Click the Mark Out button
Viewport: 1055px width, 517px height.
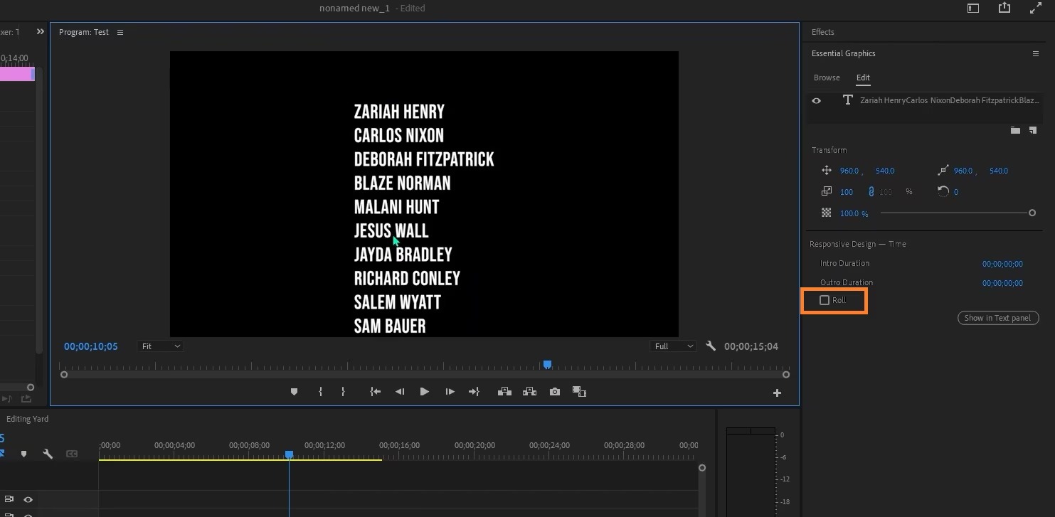[x=343, y=392]
